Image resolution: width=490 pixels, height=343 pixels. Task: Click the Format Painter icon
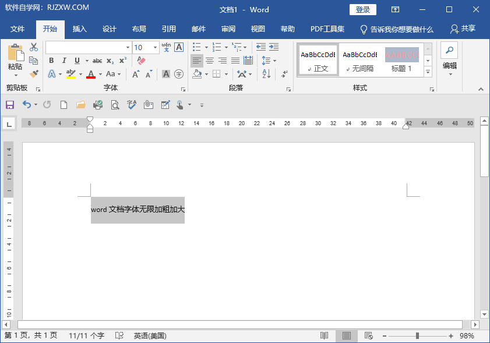tap(33, 73)
